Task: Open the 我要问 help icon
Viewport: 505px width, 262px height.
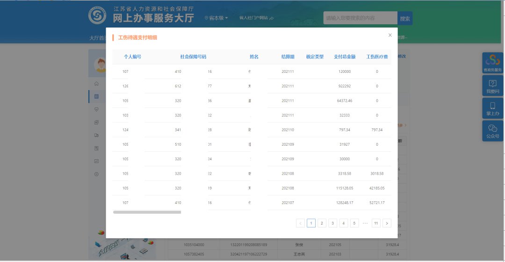Action: click(x=492, y=85)
